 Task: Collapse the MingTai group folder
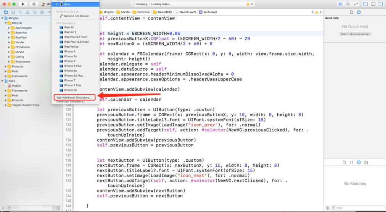[6, 23]
